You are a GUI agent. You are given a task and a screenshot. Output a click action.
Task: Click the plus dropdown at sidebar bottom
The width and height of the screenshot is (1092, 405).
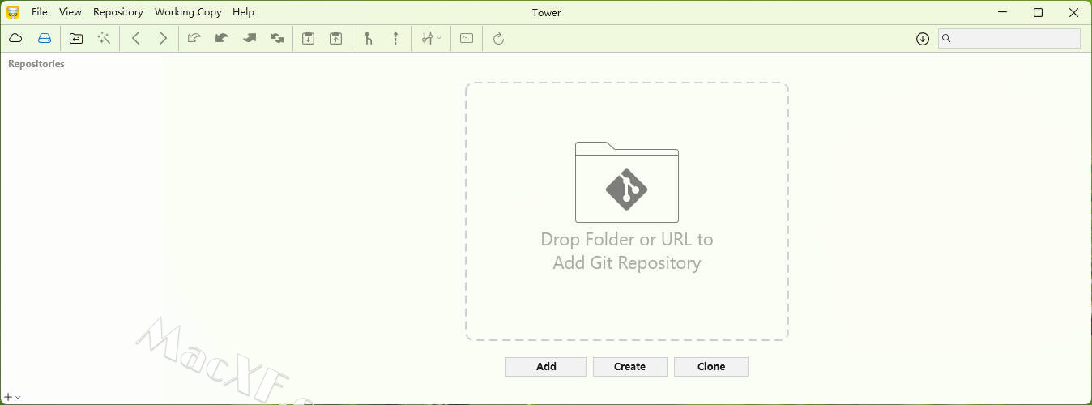tap(12, 397)
